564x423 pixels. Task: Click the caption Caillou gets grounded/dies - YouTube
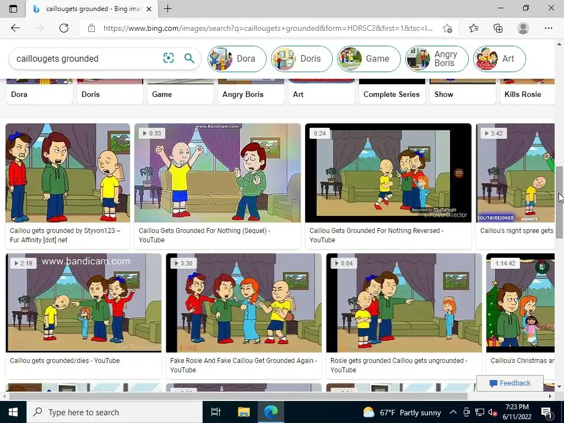tap(65, 360)
